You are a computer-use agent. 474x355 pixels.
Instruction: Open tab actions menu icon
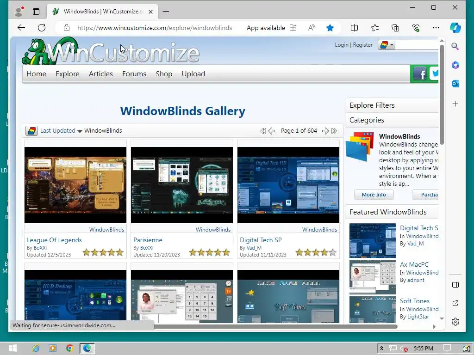pyautogui.click(x=36, y=12)
